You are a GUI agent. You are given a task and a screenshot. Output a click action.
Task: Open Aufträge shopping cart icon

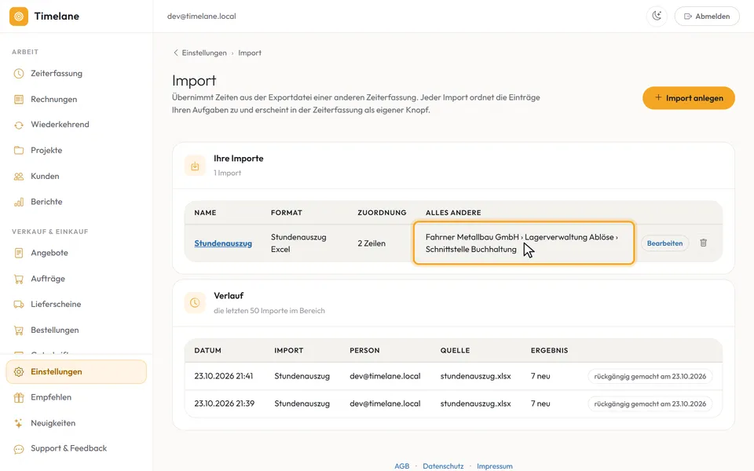[x=19, y=279]
